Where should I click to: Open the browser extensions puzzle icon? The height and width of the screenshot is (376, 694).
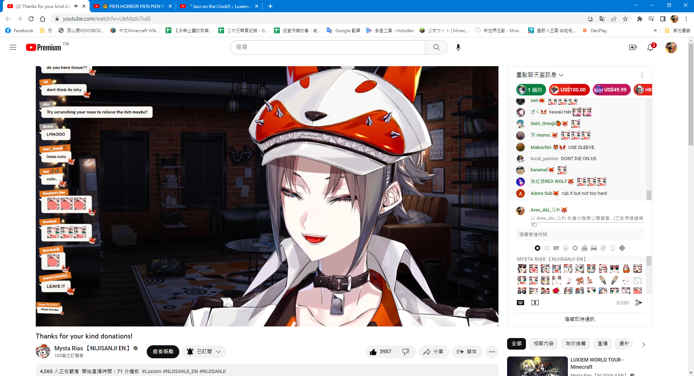(639, 19)
